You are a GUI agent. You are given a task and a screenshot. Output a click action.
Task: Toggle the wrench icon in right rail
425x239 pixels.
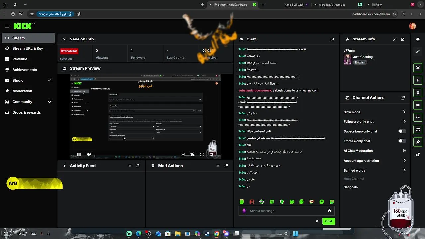click(418, 142)
